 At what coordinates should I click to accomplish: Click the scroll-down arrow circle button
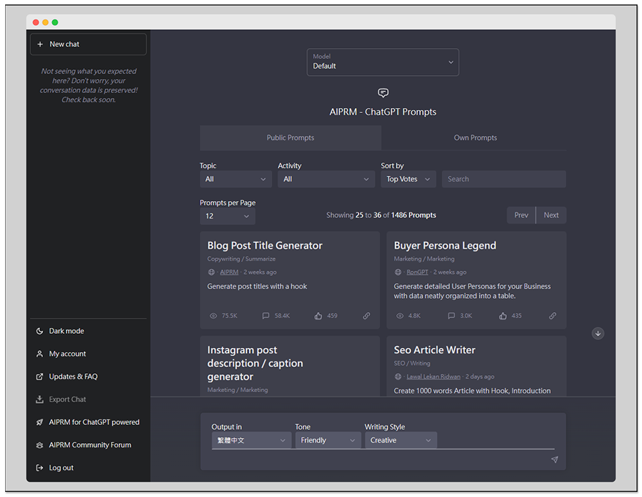click(x=598, y=333)
